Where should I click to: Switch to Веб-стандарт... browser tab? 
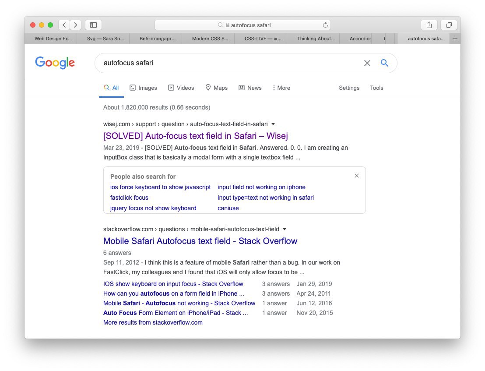(155, 39)
